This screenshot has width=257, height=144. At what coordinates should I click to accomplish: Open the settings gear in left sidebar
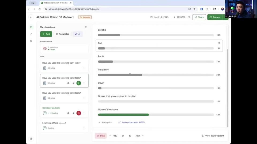[31, 41]
